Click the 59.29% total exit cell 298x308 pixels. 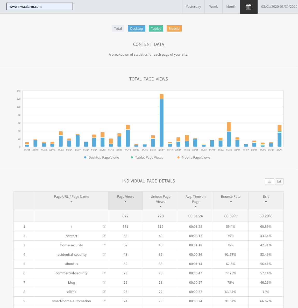coord(266,216)
